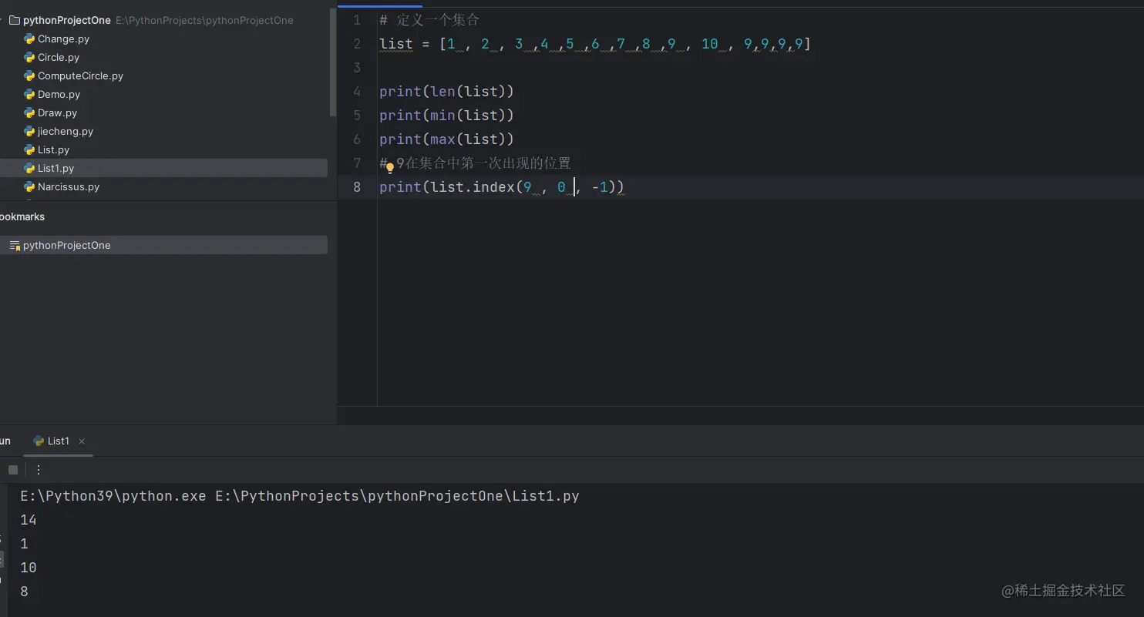The width and height of the screenshot is (1144, 617).
Task: Click the Python icon beside ComputeCircle.py
Action: coord(29,75)
